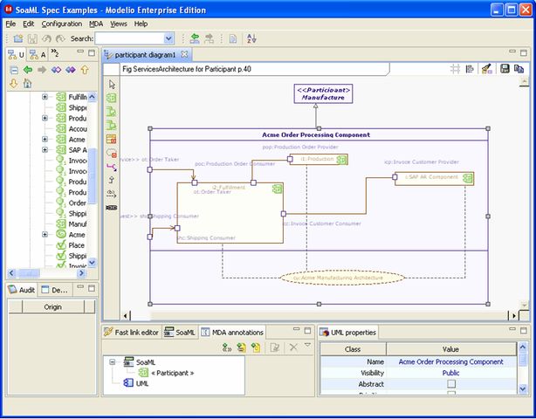The height and width of the screenshot is (419, 536).
Task: Toggle the diagram grid icon
Action: [x=455, y=69]
